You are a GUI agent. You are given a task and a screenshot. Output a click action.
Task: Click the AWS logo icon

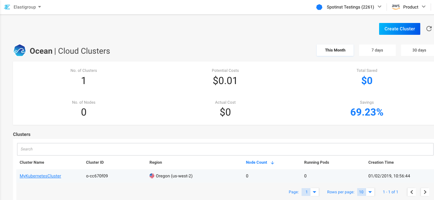coord(395,7)
